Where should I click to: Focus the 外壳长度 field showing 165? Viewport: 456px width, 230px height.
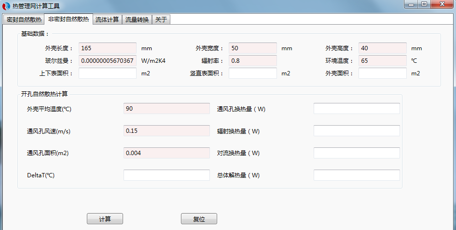pyautogui.click(x=108, y=48)
